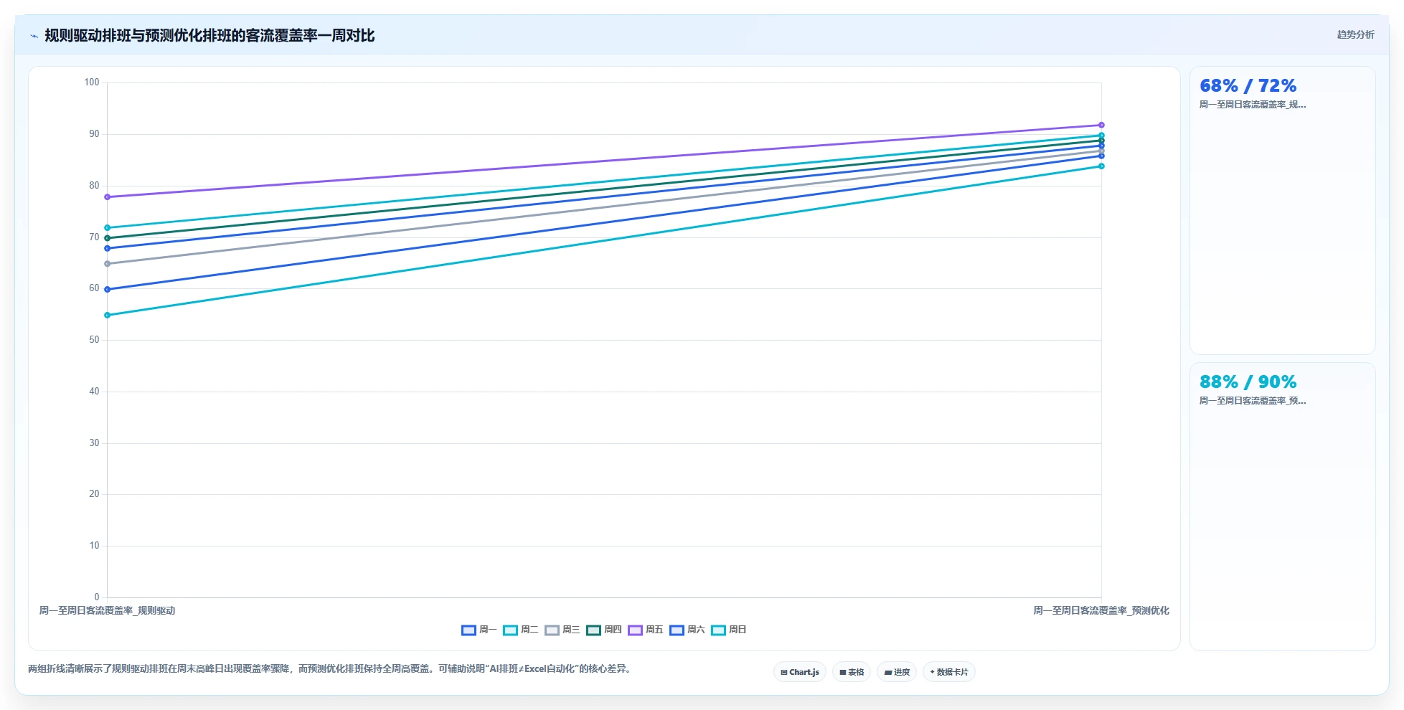Click the chart icon beside the panel title

[x=34, y=36]
